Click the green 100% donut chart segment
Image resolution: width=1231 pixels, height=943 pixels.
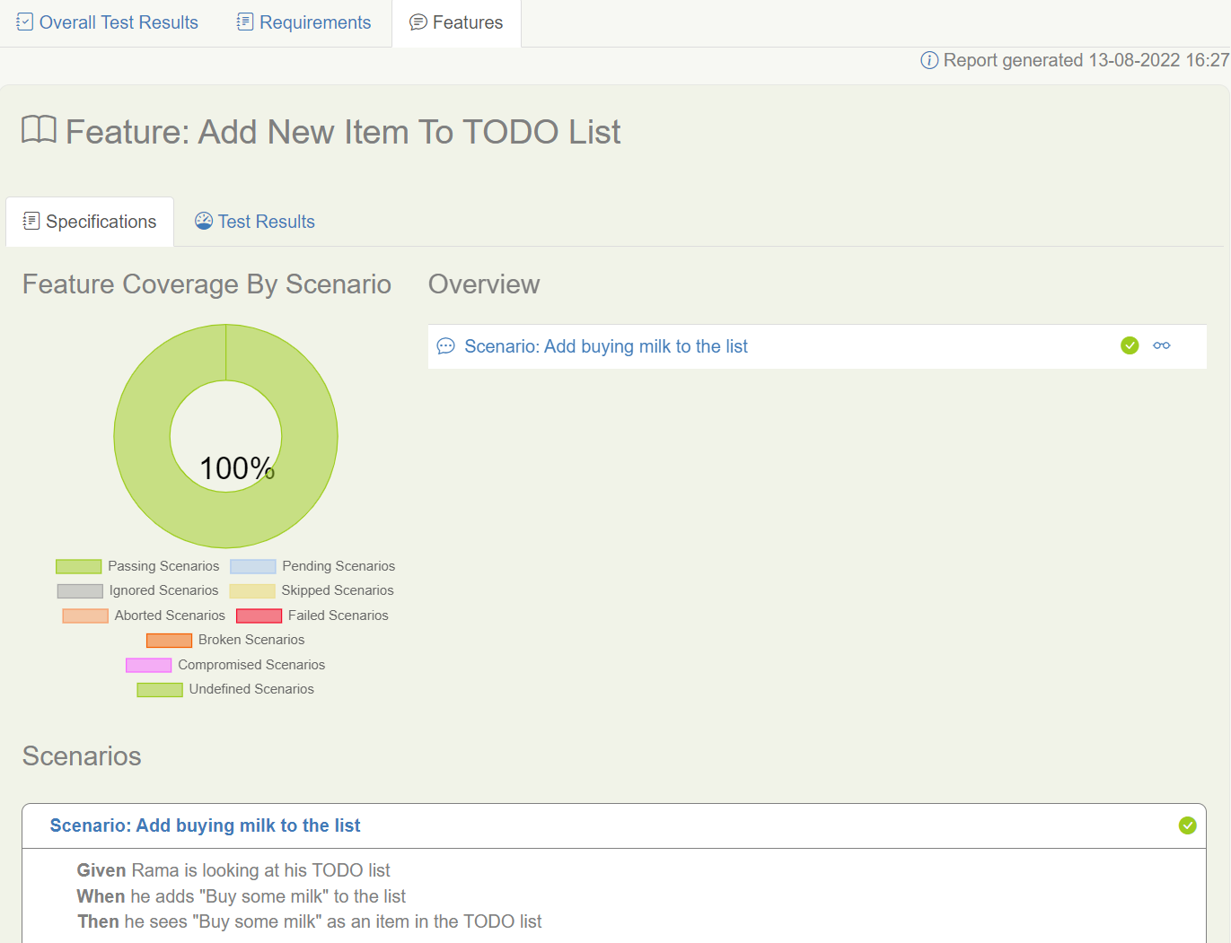(225, 359)
